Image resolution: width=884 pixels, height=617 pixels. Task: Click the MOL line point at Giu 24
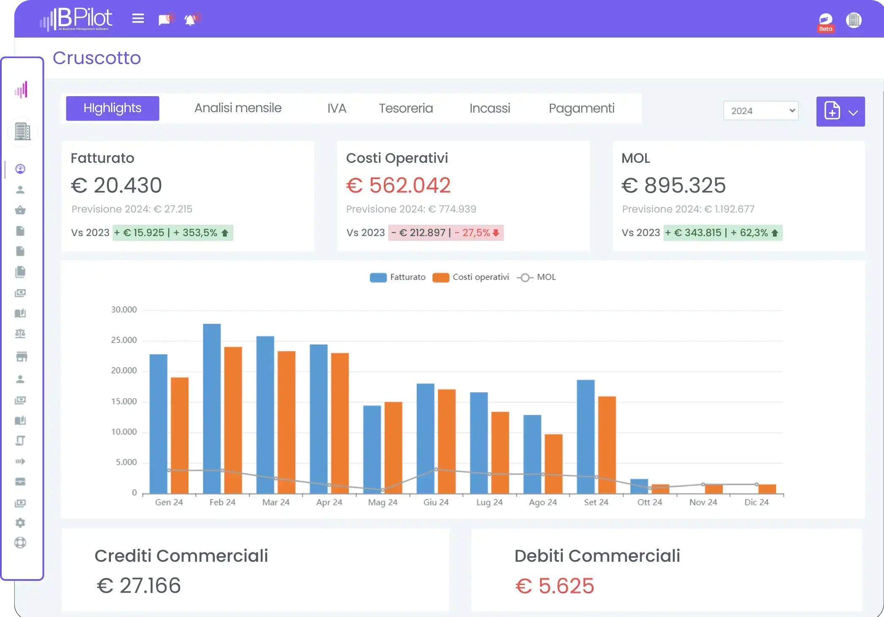(436, 469)
